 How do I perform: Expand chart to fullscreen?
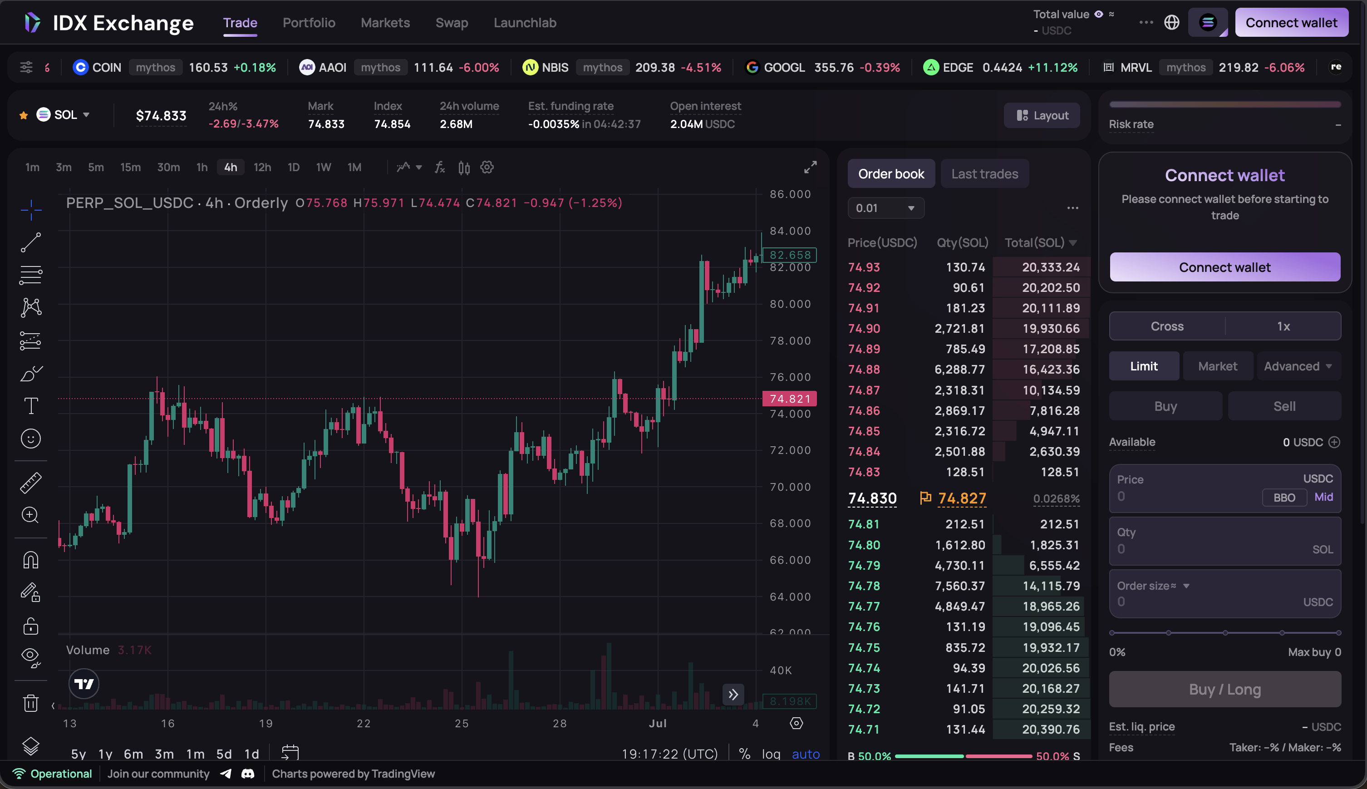pyautogui.click(x=810, y=168)
